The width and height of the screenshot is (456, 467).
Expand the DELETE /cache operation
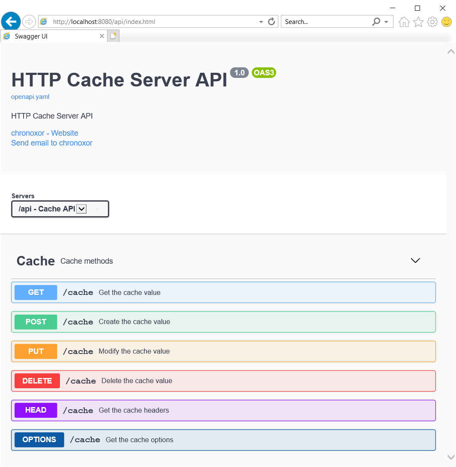[x=224, y=381]
